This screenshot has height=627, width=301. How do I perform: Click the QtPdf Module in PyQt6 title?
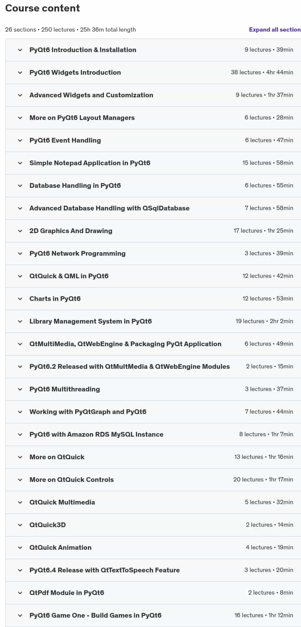click(67, 593)
